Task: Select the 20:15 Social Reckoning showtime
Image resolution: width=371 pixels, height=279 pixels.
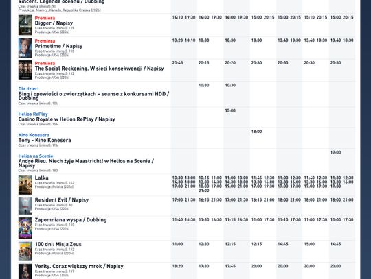Action: (x=204, y=63)
